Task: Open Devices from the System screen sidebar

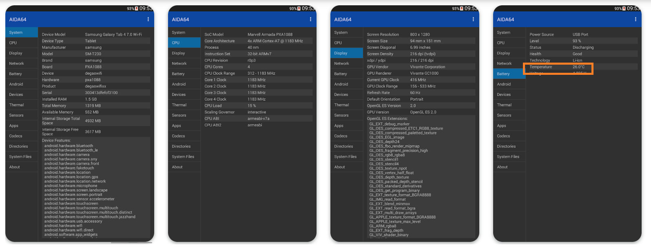Action: coord(22,95)
